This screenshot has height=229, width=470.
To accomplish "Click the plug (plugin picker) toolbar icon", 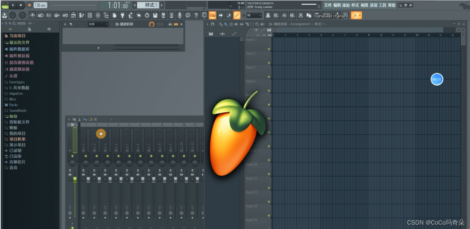I will pos(122,15).
